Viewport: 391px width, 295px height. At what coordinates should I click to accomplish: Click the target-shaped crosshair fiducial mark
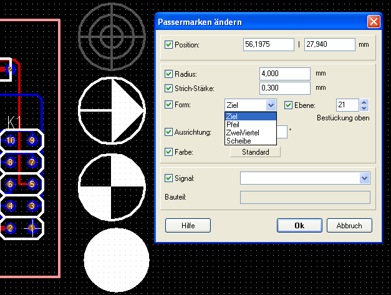coord(112,33)
